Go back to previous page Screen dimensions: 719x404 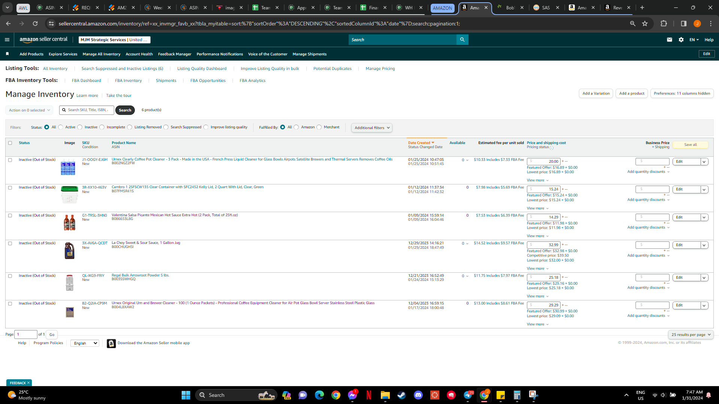[x=8, y=24]
